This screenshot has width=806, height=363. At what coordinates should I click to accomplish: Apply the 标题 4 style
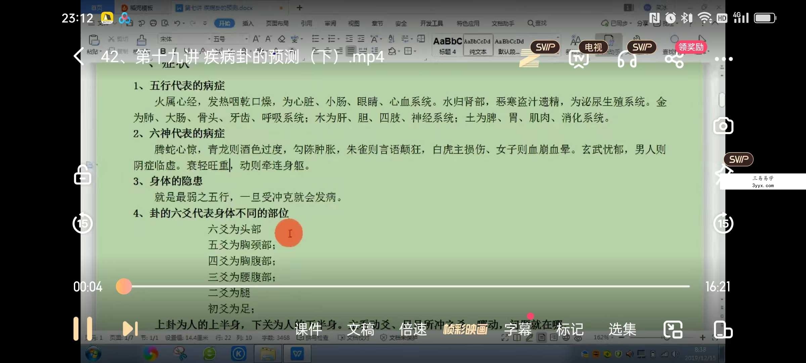447,45
